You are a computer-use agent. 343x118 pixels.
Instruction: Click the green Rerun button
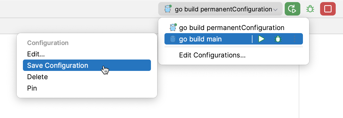point(293,9)
